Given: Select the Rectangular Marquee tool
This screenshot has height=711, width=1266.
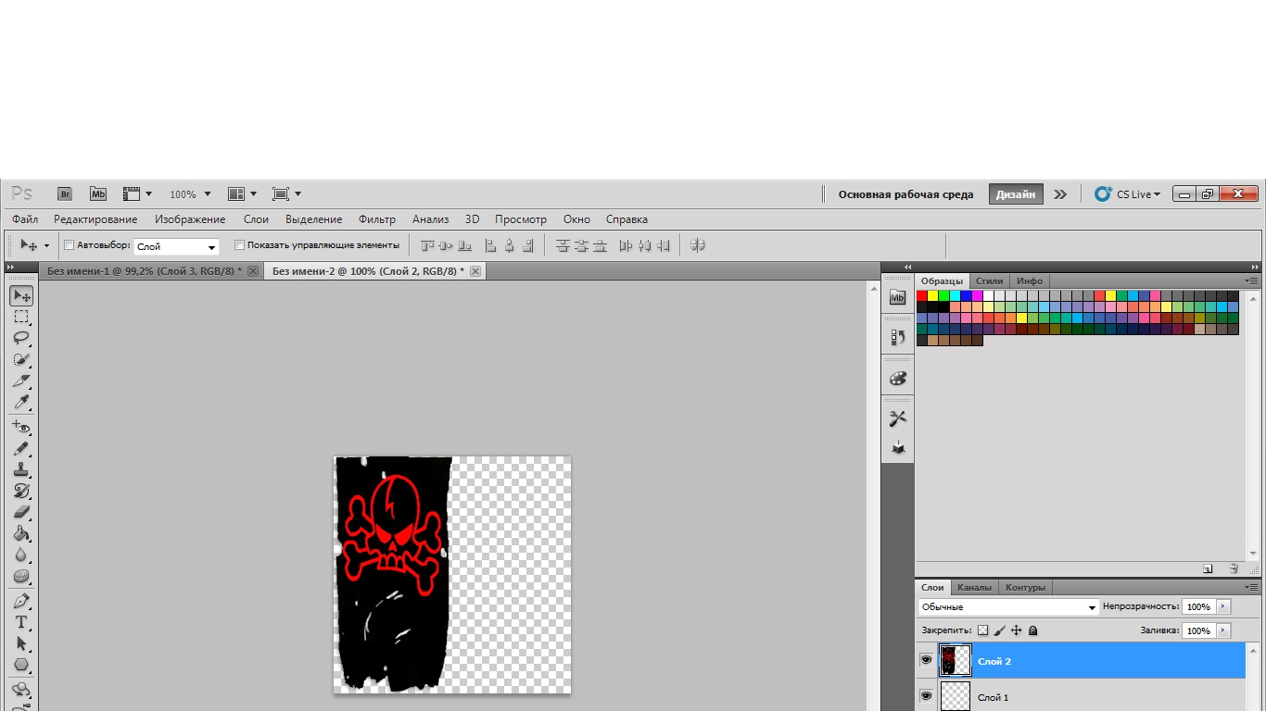Looking at the screenshot, I should click(x=21, y=317).
